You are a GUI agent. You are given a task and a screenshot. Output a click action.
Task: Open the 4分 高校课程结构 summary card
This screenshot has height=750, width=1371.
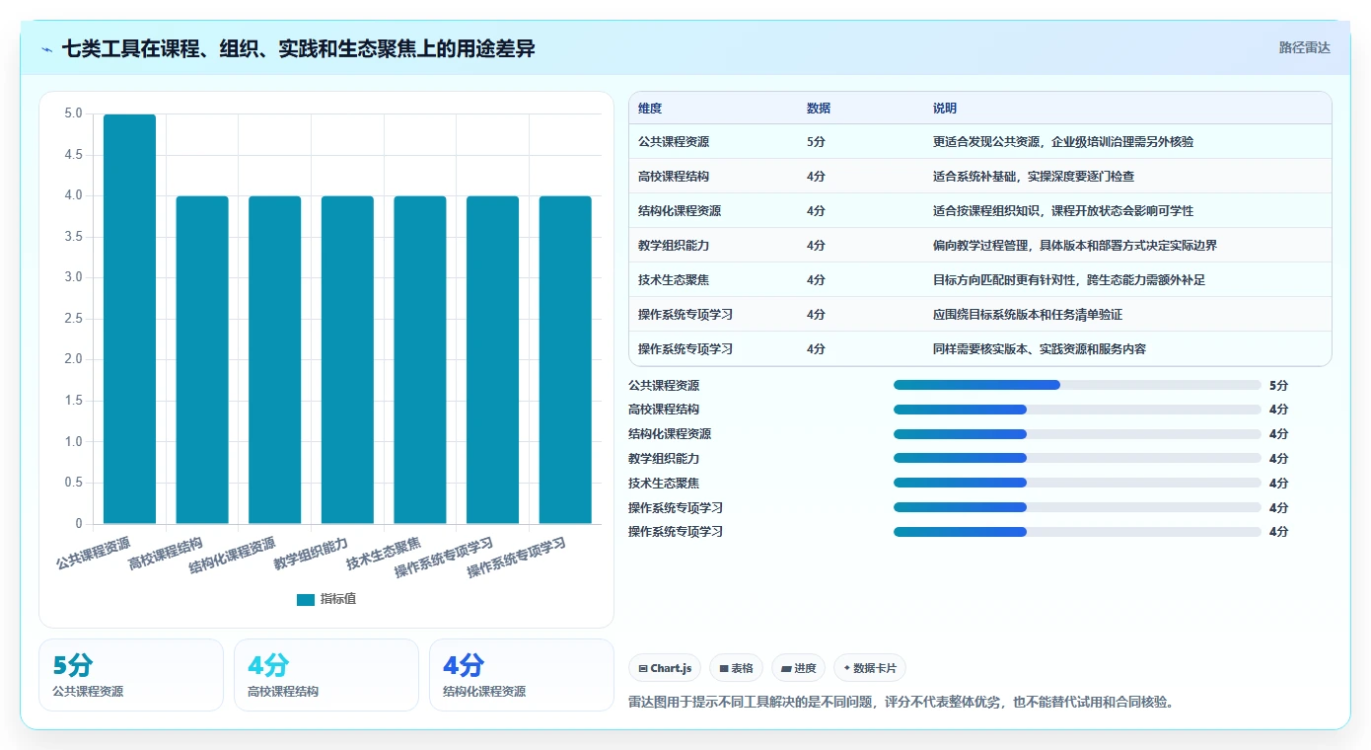[326, 675]
